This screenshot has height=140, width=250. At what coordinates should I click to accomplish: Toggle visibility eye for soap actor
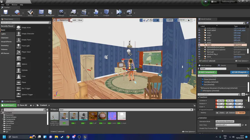pos(199,33)
